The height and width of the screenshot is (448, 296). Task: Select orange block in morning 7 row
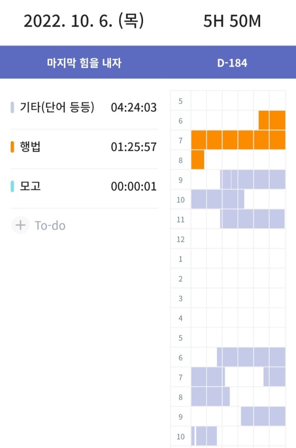click(x=238, y=140)
